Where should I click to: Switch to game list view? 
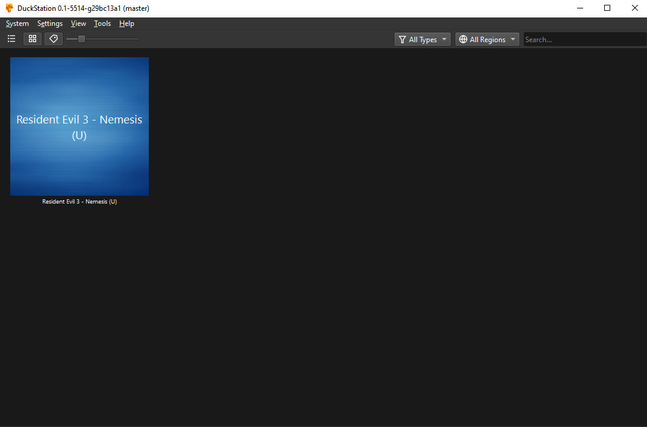click(11, 39)
